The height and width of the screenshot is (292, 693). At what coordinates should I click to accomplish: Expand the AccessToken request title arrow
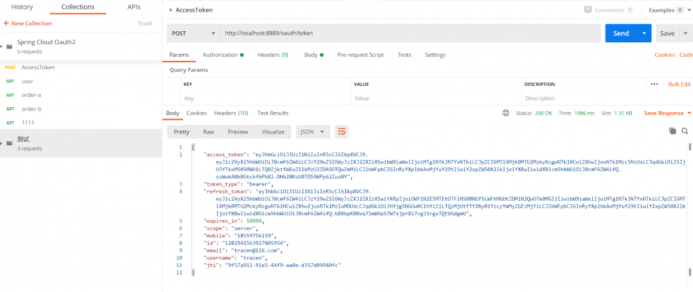pyautogui.click(x=171, y=10)
